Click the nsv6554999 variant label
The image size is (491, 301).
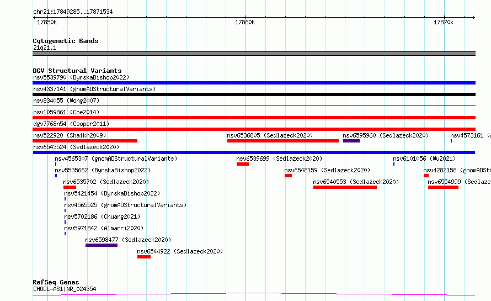tap(459, 182)
